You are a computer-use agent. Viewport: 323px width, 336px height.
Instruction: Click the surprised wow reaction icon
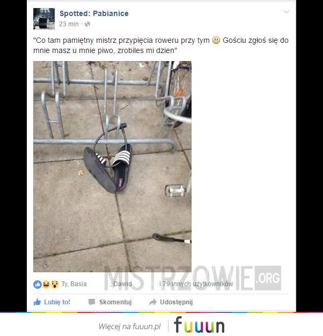click(x=55, y=285)
